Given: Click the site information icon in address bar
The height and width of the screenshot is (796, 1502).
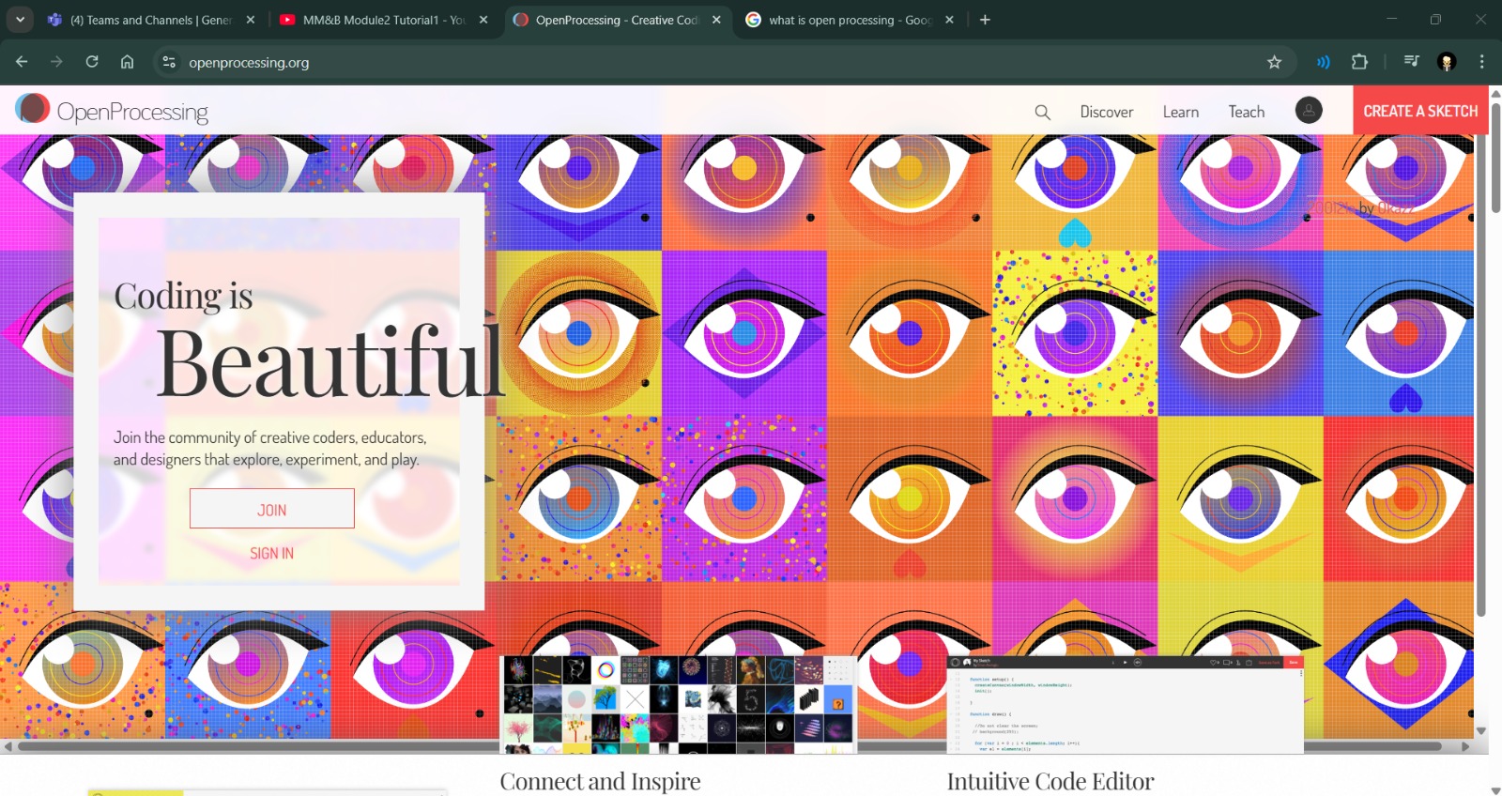Looking at the screenshot, I should [x=169, y=62].
